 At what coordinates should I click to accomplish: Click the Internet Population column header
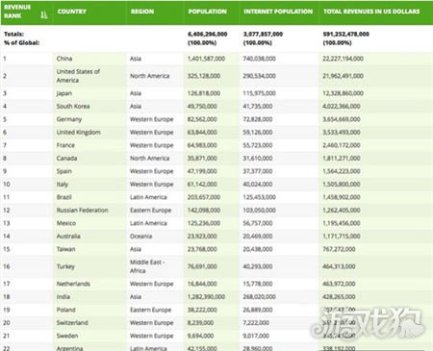click(x=278, y=12)
